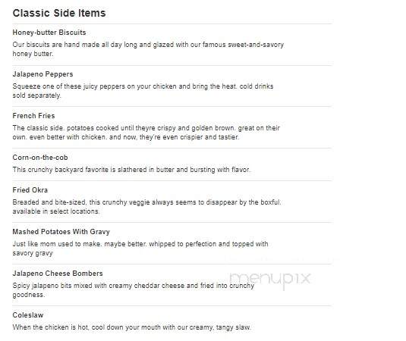Click the Classic Side Items heading
This screenshot has width=406, height=341.
[59, 13]
